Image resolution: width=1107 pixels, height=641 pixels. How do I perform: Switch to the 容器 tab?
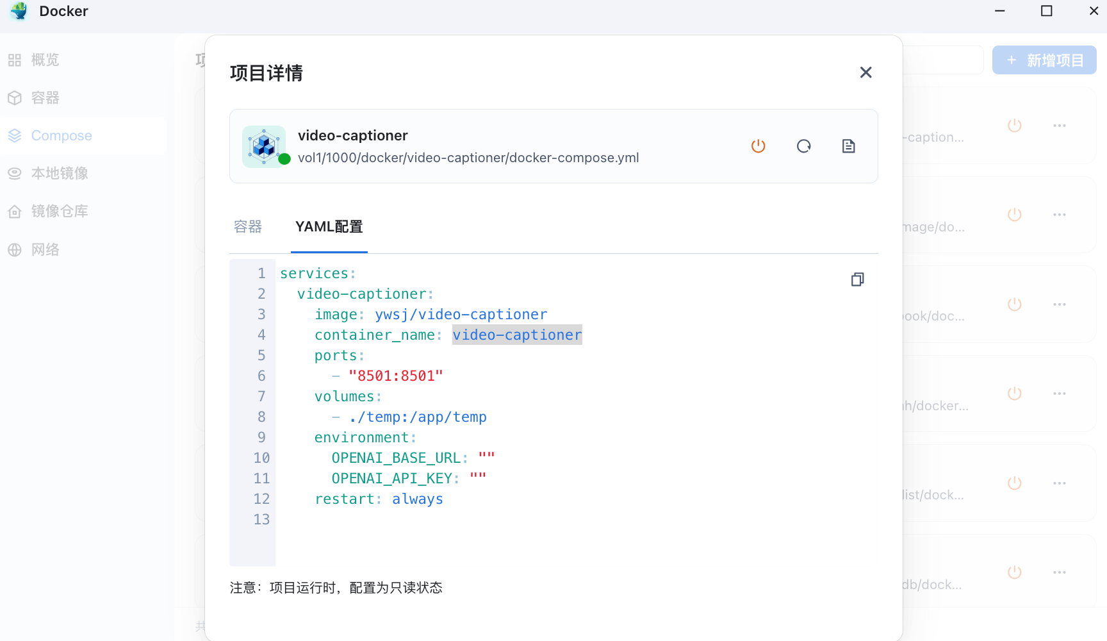(x=248, y=227)
